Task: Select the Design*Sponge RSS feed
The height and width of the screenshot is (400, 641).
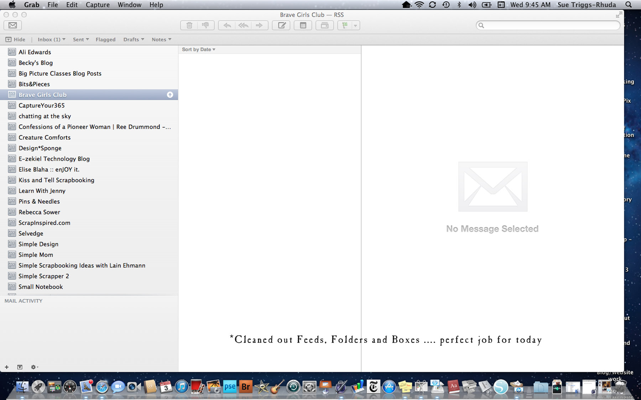Action: (40, 148)
